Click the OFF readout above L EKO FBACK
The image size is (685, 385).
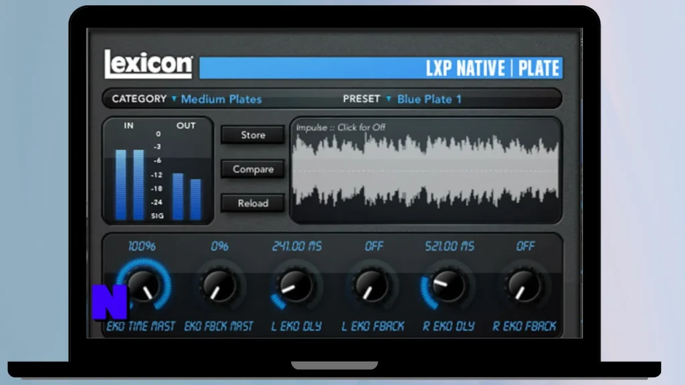coord(374,246)
